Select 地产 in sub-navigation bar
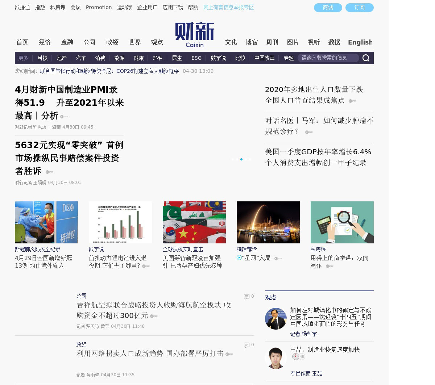Viewport: 435px width, 385px height. click(x=62, y=58)
